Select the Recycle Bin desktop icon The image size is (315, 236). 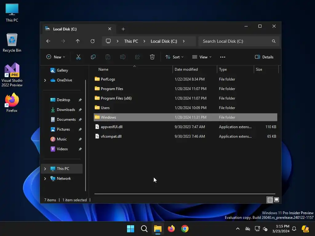[12, 43]
